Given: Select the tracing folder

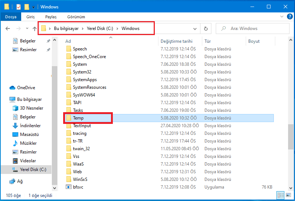Looking at the screenshot, I should pyautogui.click(x=80, y=133).
